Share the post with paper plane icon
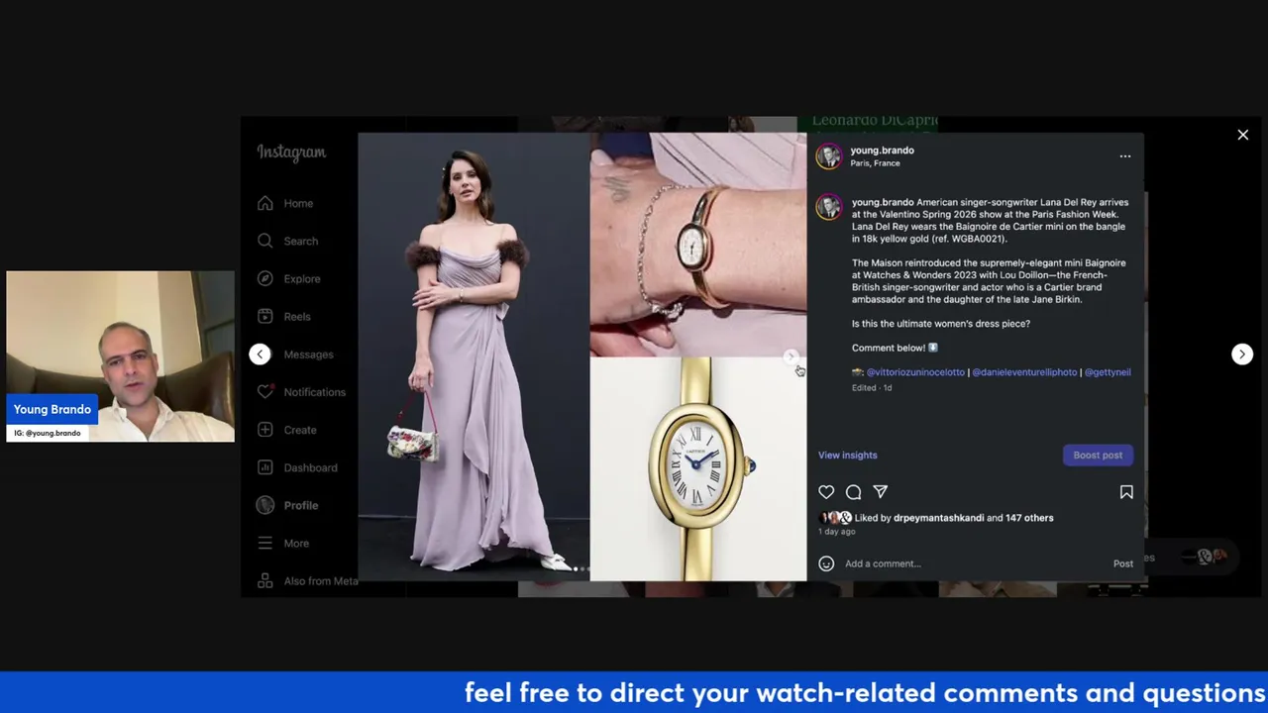Screen dimensions: 1268x713 click(x=881, y=492)
